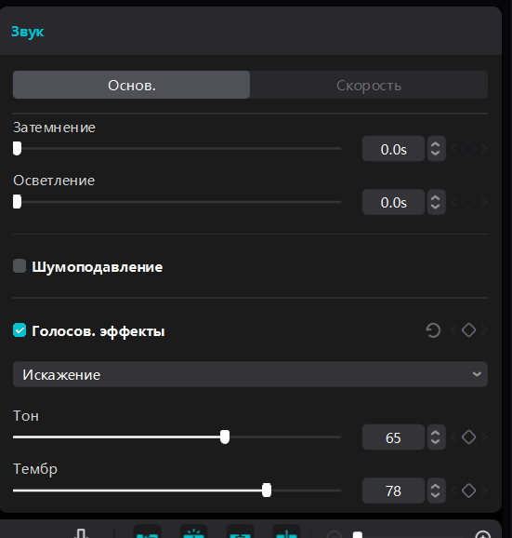Go to previous Осветление keyframe
The width and height of the screenshot is (512, 538).
pyautogui.click(x=453, y=202)
